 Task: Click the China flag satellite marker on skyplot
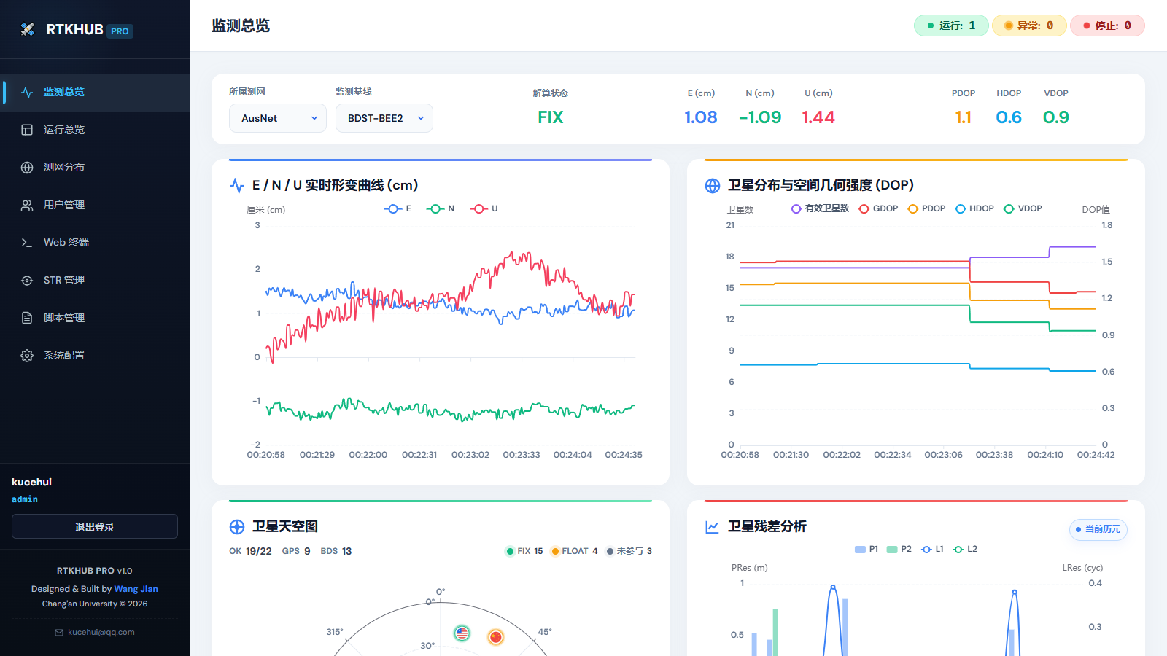(496, 637)
